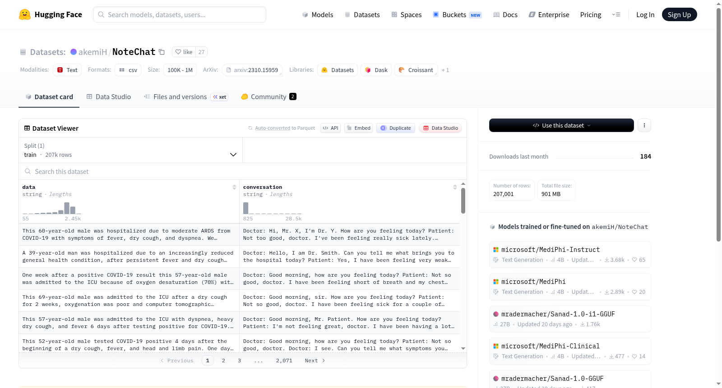The image size is (722, 388).
Task: Go to page 2 of the dataset
Action: coord(223,361)
